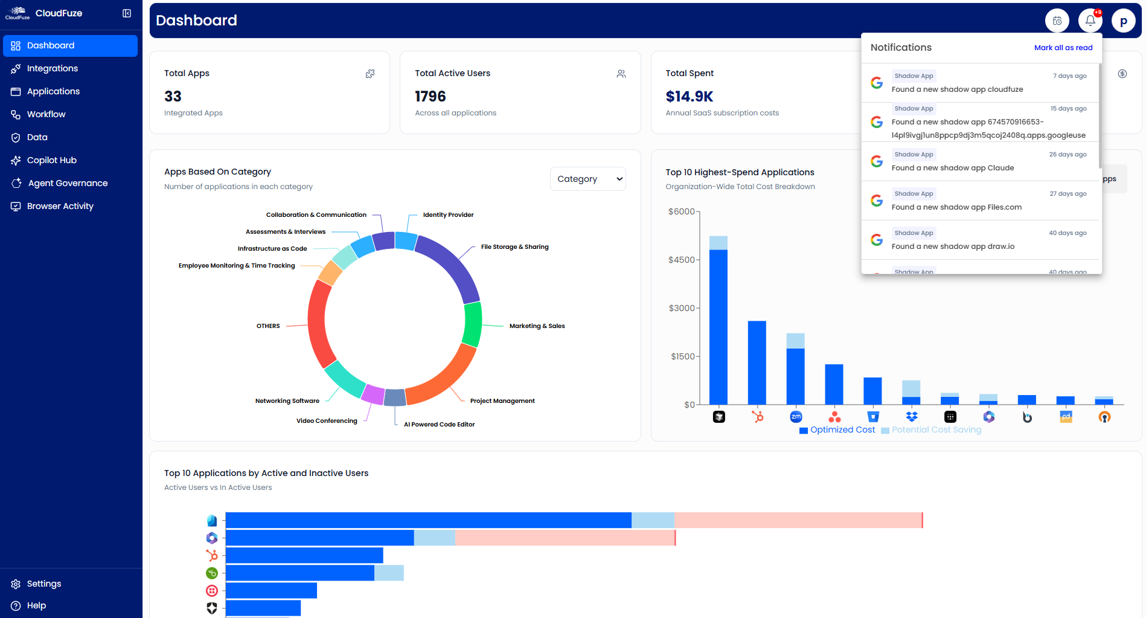Open Workflow in the sidebar
Image resolution: width=1146 pixels, height=618 pixels.
(x=70, y=115)
